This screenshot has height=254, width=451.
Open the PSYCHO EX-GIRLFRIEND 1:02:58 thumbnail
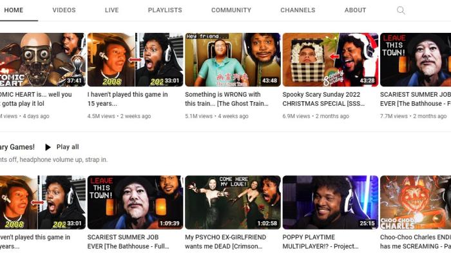tap(233, 202)
